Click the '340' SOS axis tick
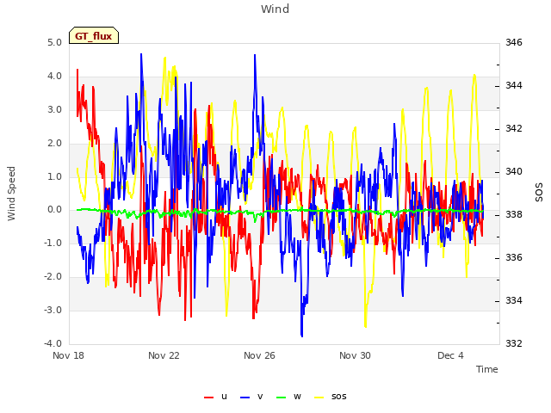Viewport: 551px width, 413px height. pyautogui.click(x=514, y=171)
